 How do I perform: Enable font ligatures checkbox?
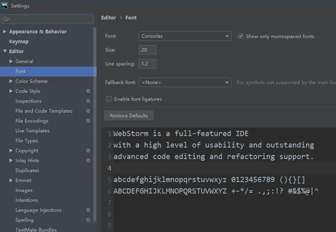coord(109,99)
